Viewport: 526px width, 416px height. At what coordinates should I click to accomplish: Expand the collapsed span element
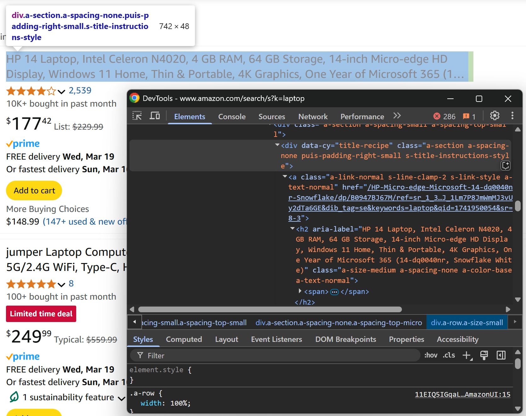click(x=300, y=291)
